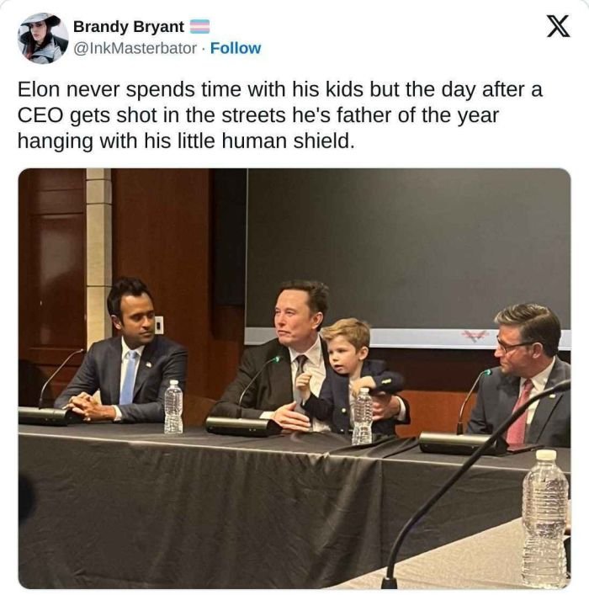Follow the @InkMasterbator account
Screen dimensions: 589x595
click(x=236, y=48)
